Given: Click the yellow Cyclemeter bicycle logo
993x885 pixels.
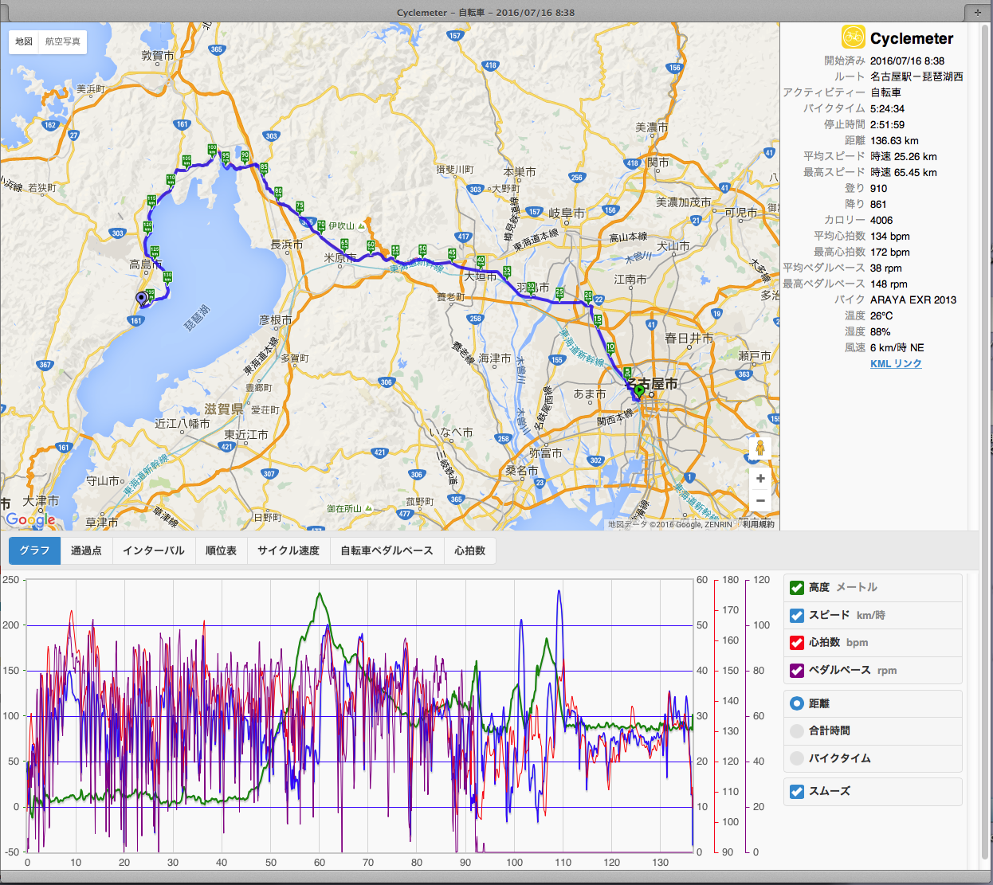Looking at the screenshot, I should [x=854, y=37].
